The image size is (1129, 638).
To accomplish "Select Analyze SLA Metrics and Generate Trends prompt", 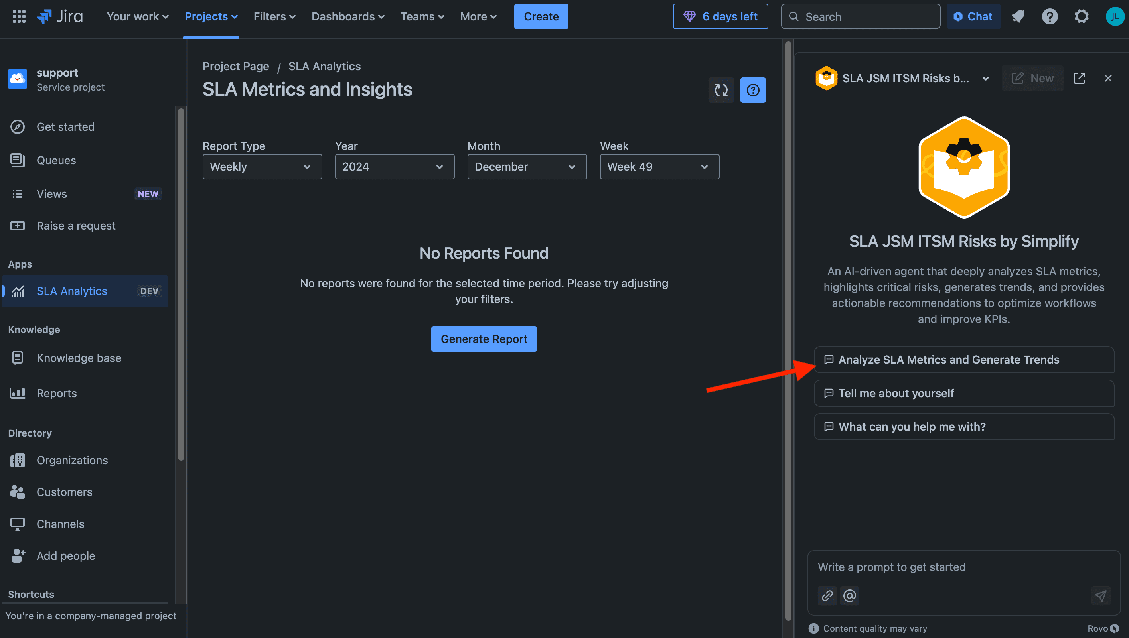I will point(964,360).
